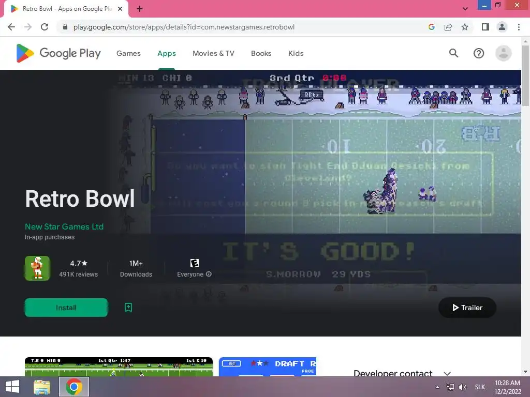Click the Everyone rating E badge

(195, 263)
